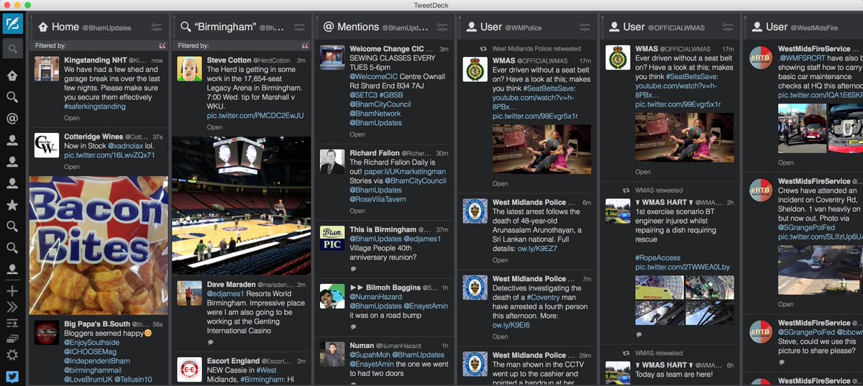Screen dimensions: 863x386
Task: Open @SGrangePolFed mention in Coventry Rd tweet
Action: 806,228
